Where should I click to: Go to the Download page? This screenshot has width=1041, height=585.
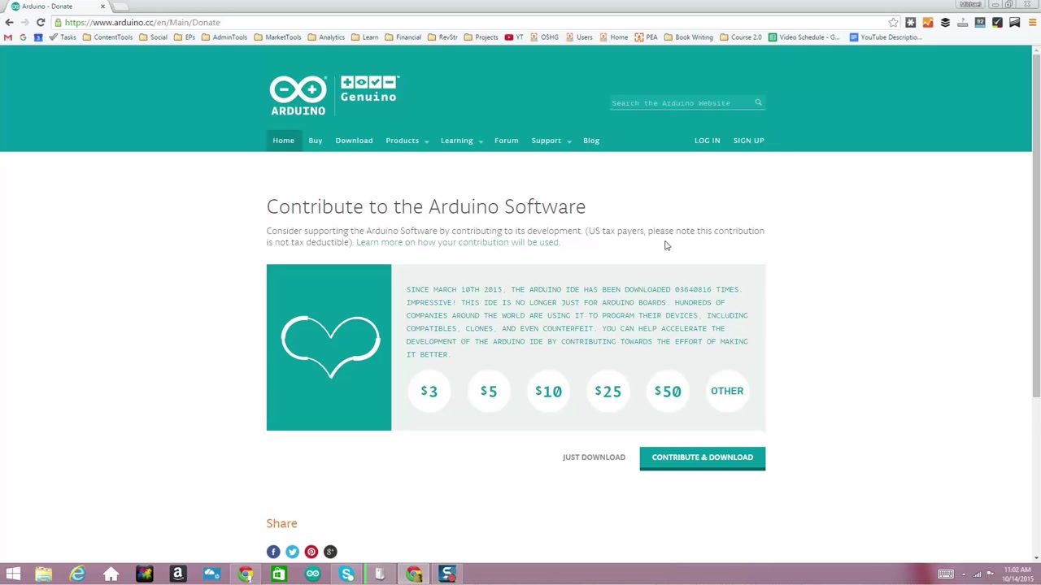click(354, 141)
